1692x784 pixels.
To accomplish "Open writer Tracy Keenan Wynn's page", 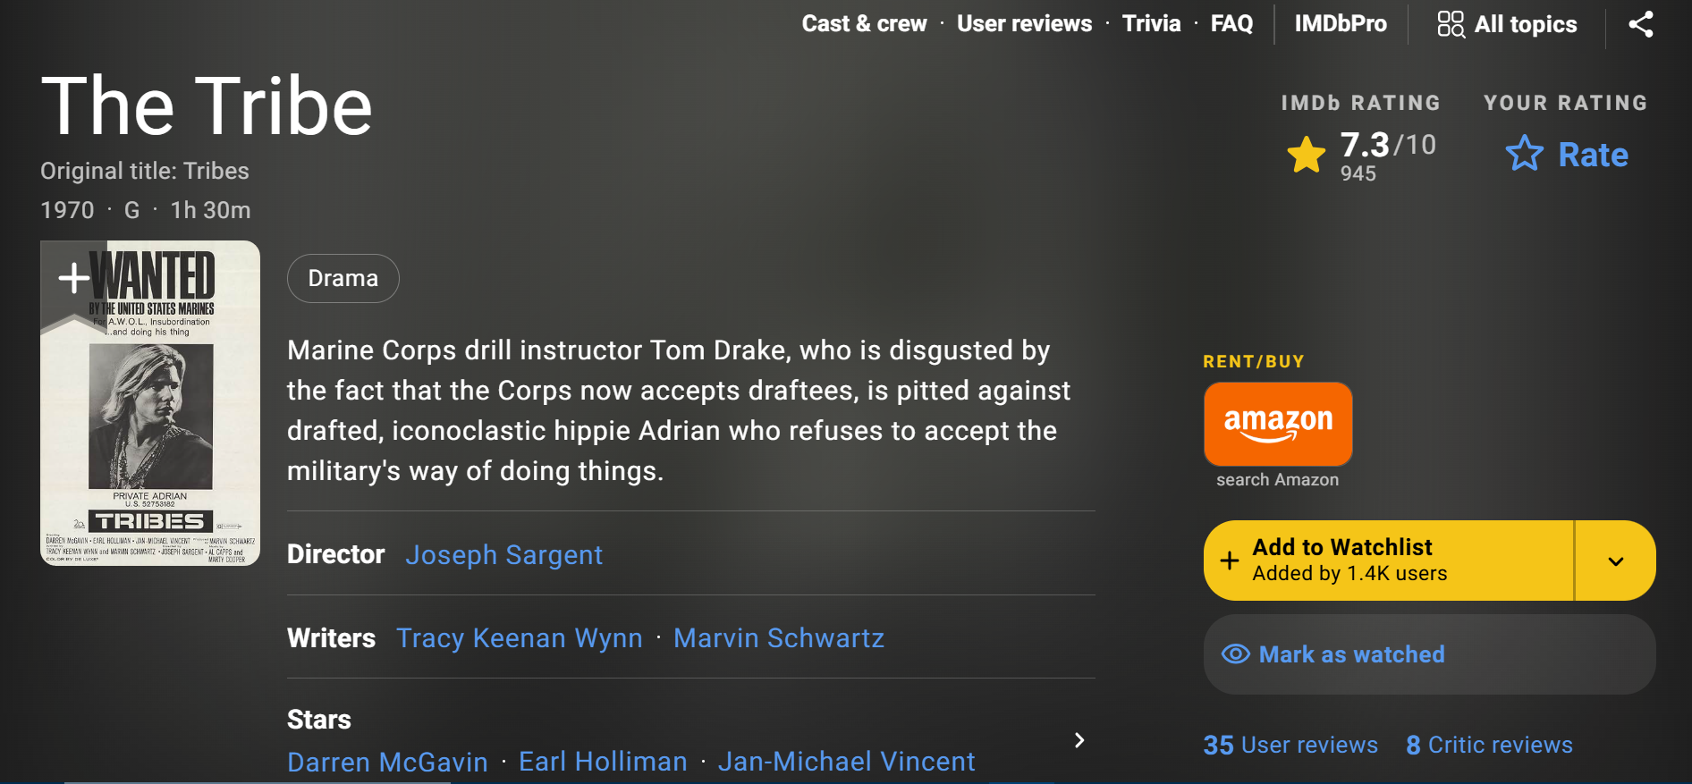I will (519, 638).
